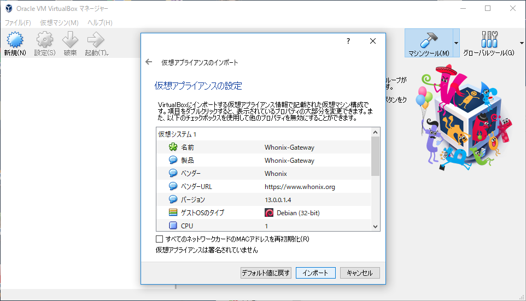Click the list scrollbar up arrow
The height and width of the screenshot is (301, 526).
(x=376, y=132)
